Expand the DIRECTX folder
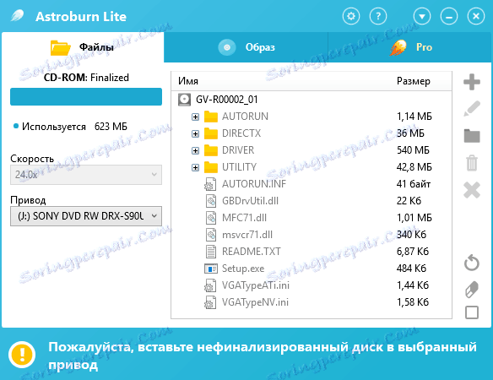 click(195, 133)
